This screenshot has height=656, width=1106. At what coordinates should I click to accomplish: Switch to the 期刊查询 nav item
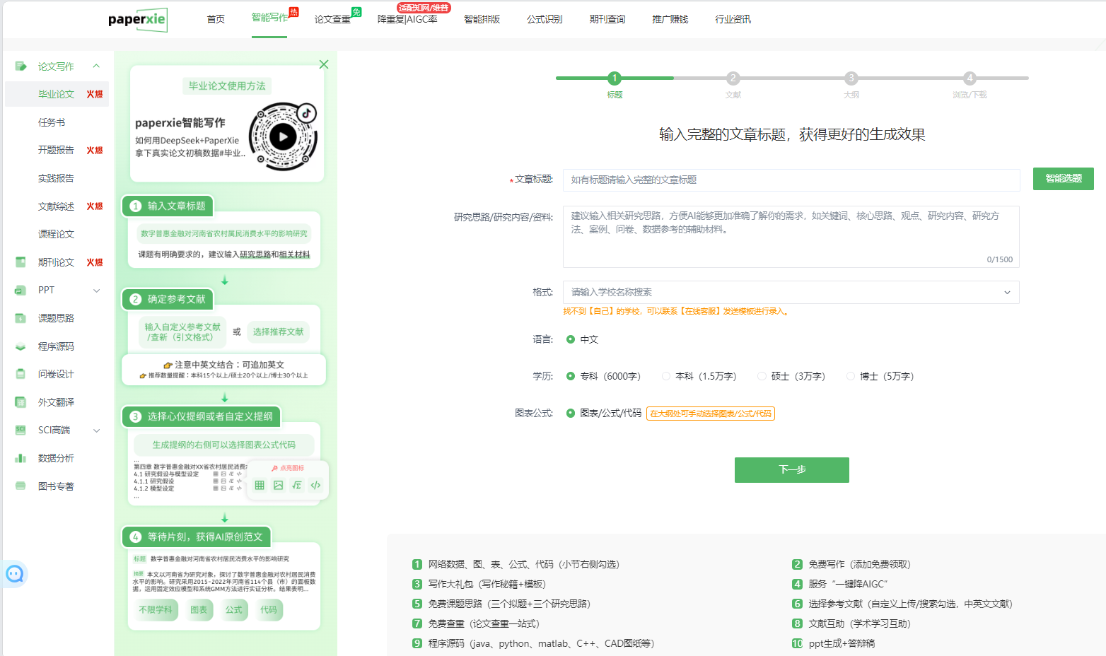(607, 19)
